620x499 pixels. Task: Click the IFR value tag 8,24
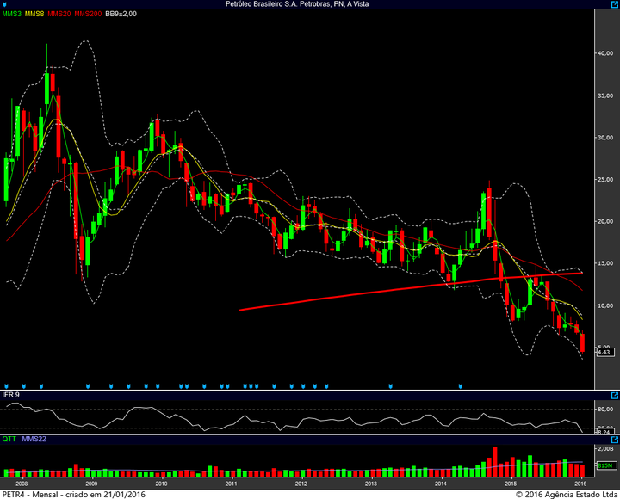605,432
